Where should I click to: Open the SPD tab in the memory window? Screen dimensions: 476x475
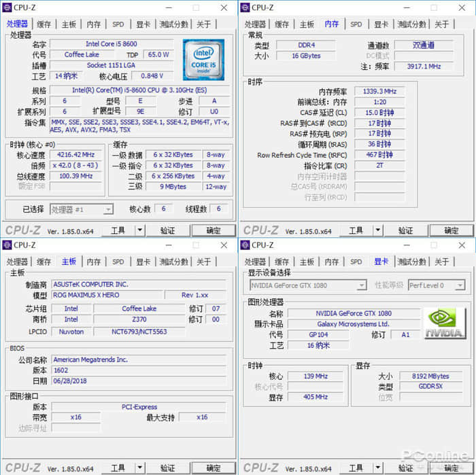[356, 24]
